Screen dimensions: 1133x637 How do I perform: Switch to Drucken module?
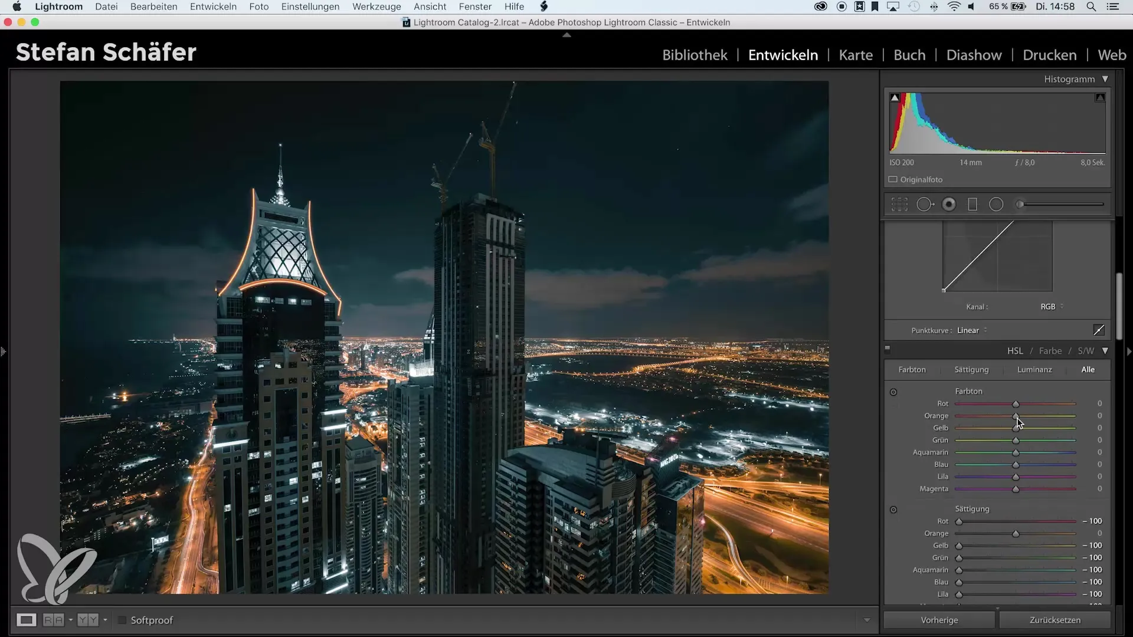point(1049,55)
